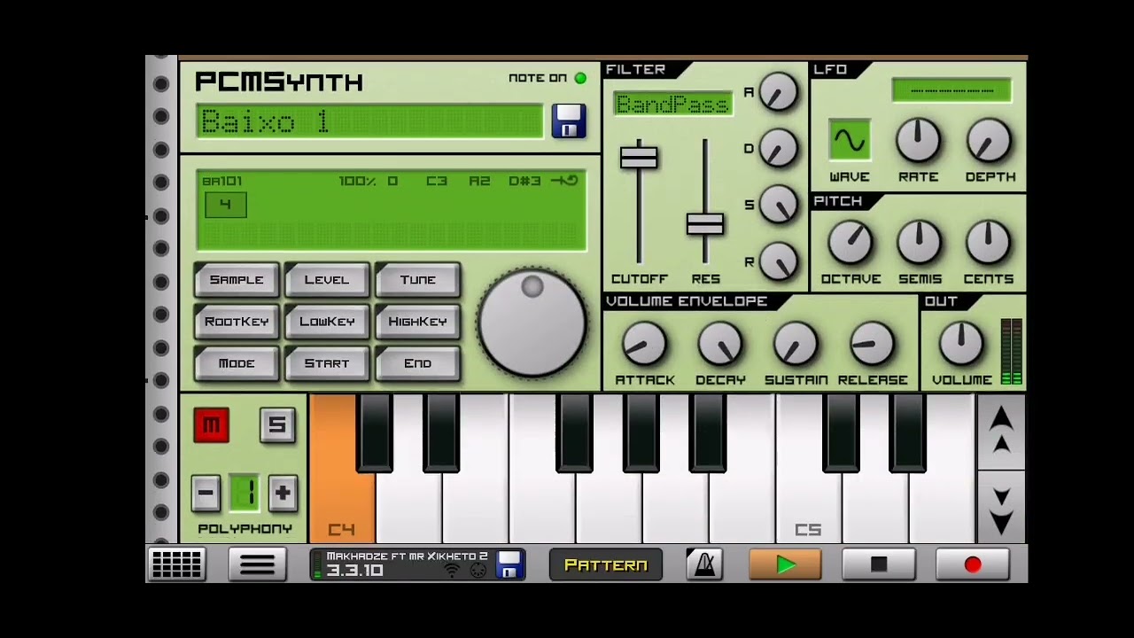Click the Baixo 1 preset name display
This screenshot has height=638, width=1134.
(x=369, y=121)
